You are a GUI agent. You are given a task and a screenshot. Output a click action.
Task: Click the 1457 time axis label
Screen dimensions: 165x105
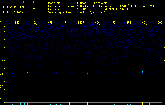112,23
